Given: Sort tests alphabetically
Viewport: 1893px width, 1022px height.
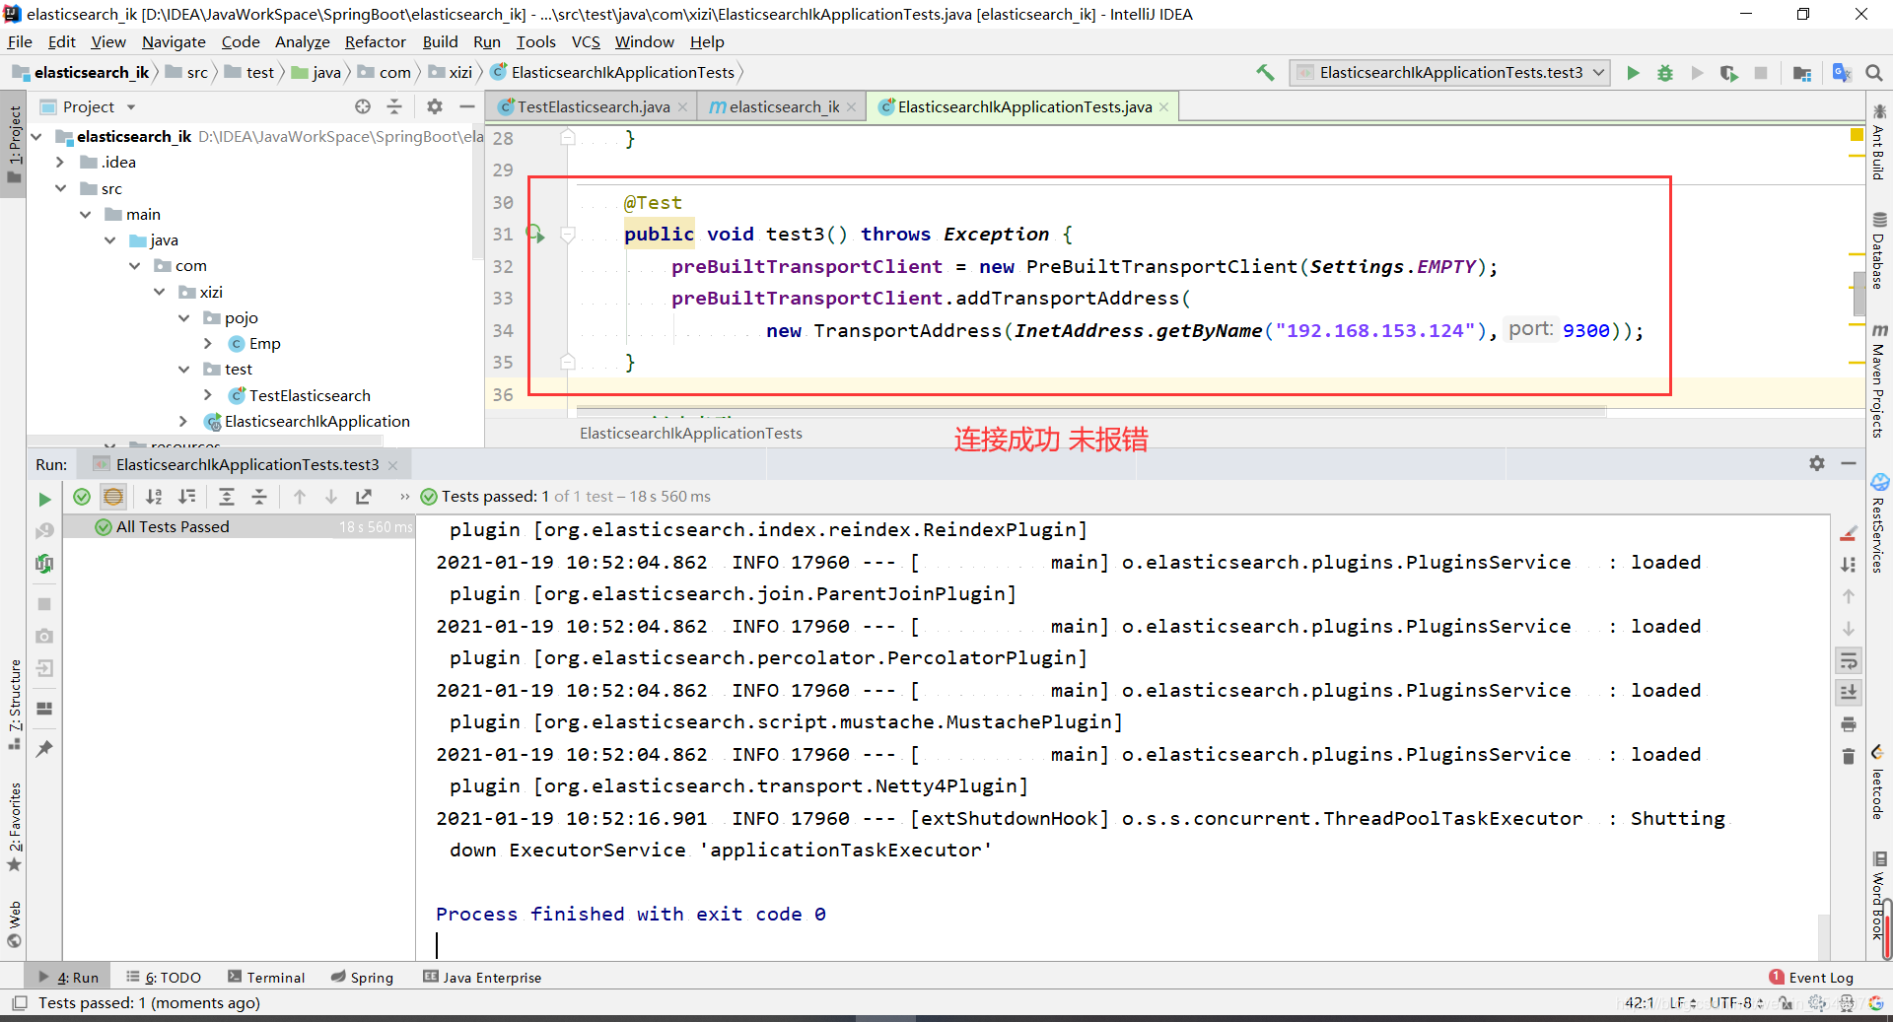Looking at the screenshot, I should (154, 497).
